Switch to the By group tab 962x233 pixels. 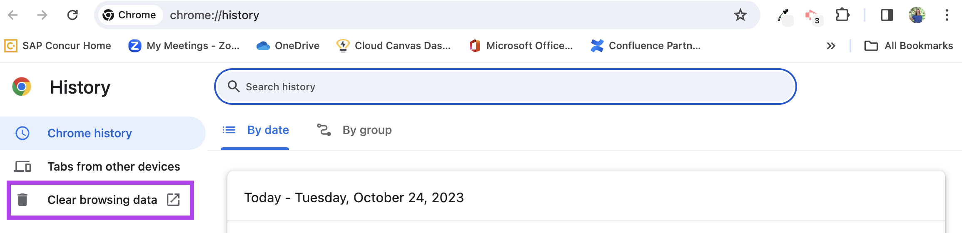[x=354, y=130]
